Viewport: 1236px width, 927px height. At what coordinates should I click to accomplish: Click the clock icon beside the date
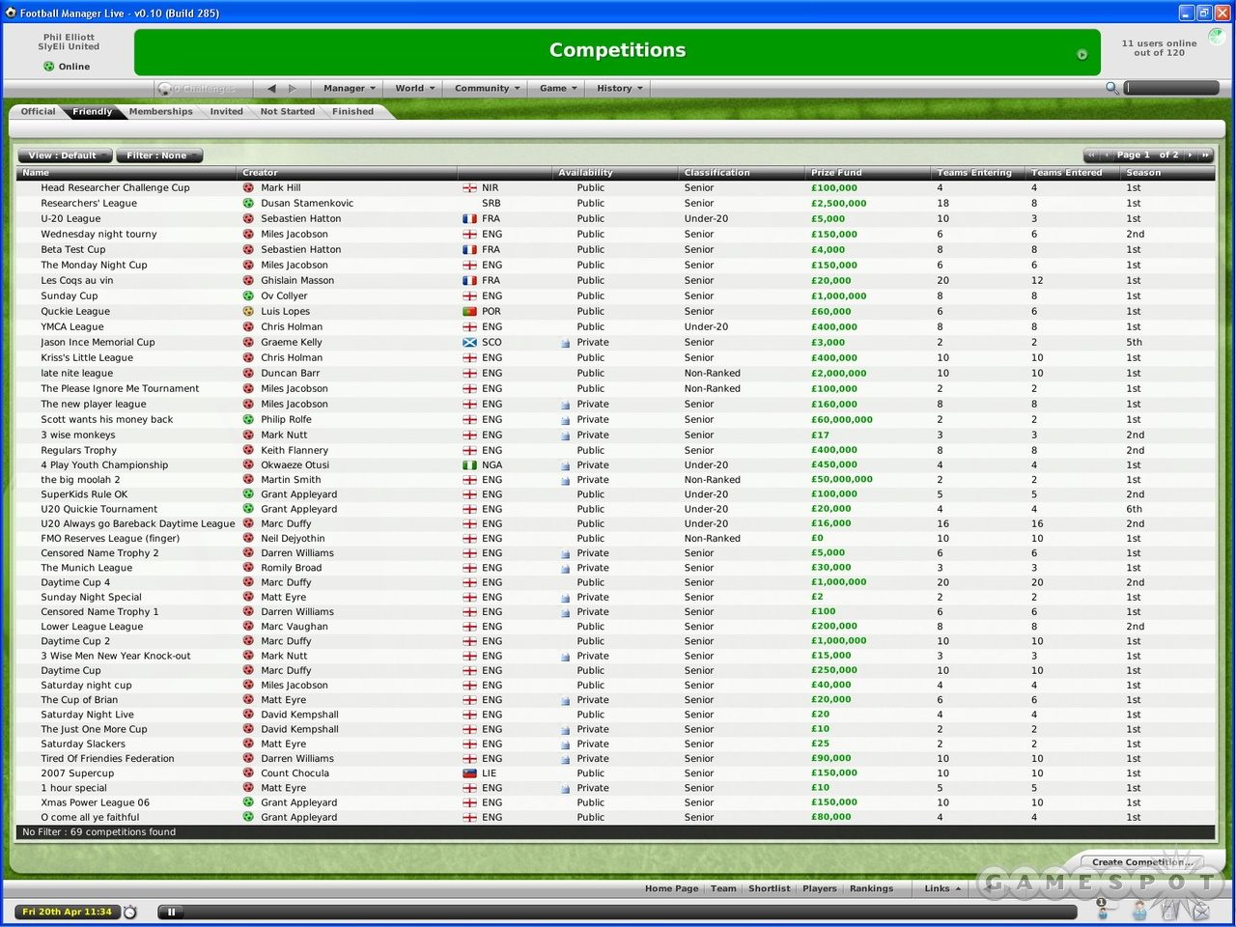point(130,912)
